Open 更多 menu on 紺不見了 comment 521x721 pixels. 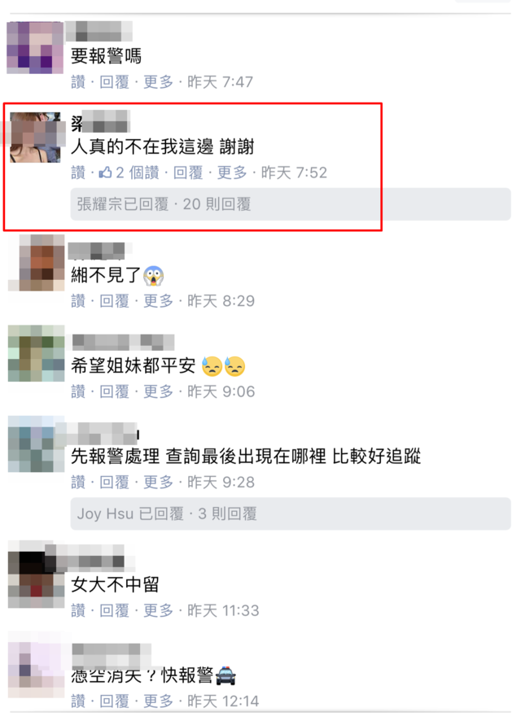158,301
